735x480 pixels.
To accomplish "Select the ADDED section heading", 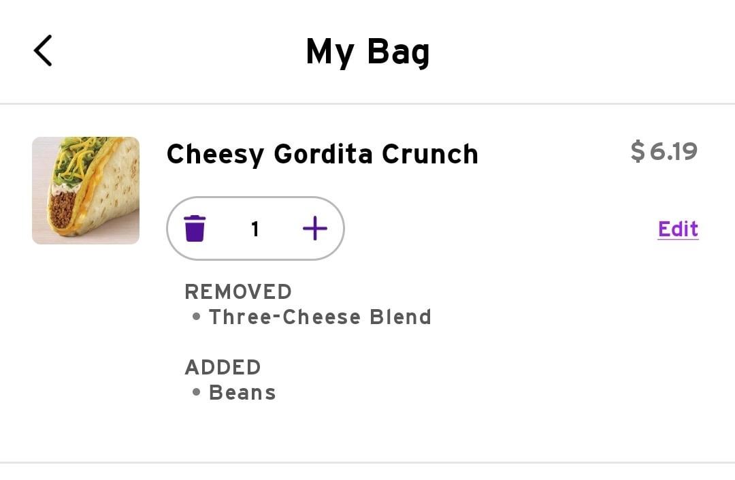I will [x=223, y=367].
